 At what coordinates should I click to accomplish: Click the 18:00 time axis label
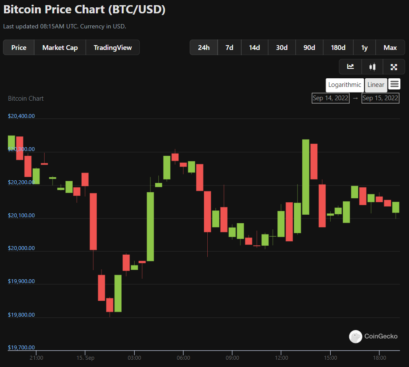pyautogui.click(x=379, y=358)
